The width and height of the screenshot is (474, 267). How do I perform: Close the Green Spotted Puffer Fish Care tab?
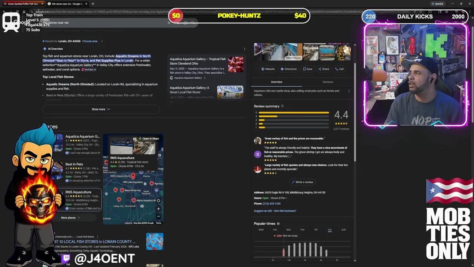pyautogui.click(x=42, y=4)
